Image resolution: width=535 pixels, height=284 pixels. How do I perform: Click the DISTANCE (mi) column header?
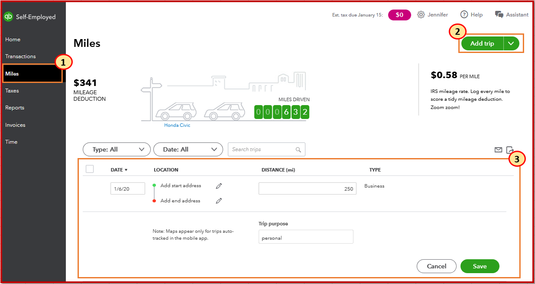(x=278, y=170)
